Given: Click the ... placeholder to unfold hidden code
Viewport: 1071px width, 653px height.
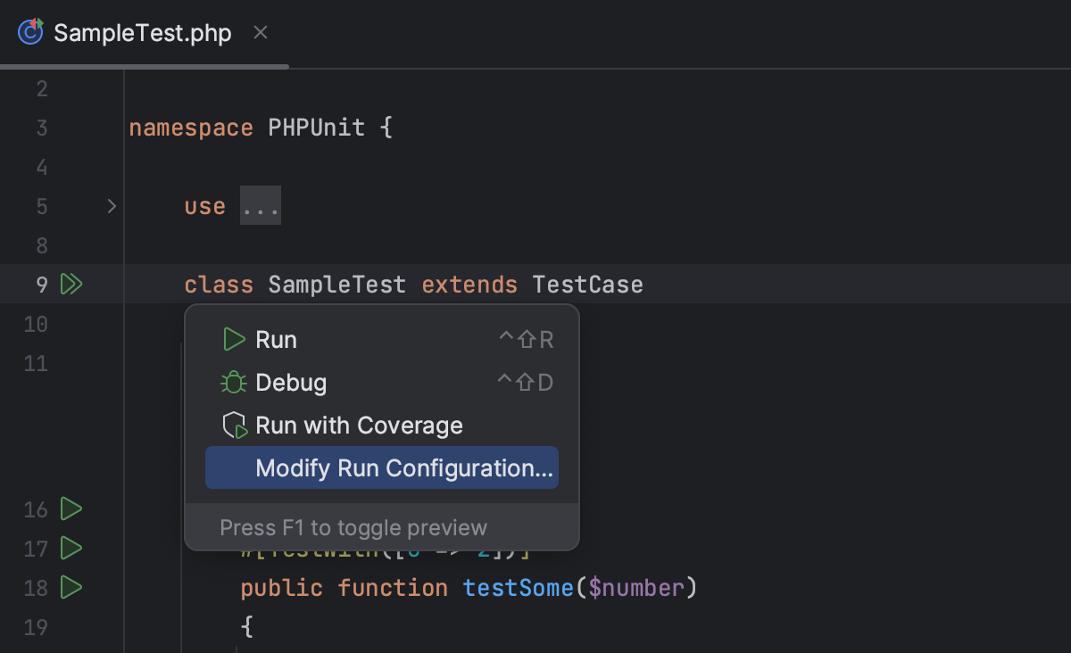Looking at the screenshot, I should point(261,206).
